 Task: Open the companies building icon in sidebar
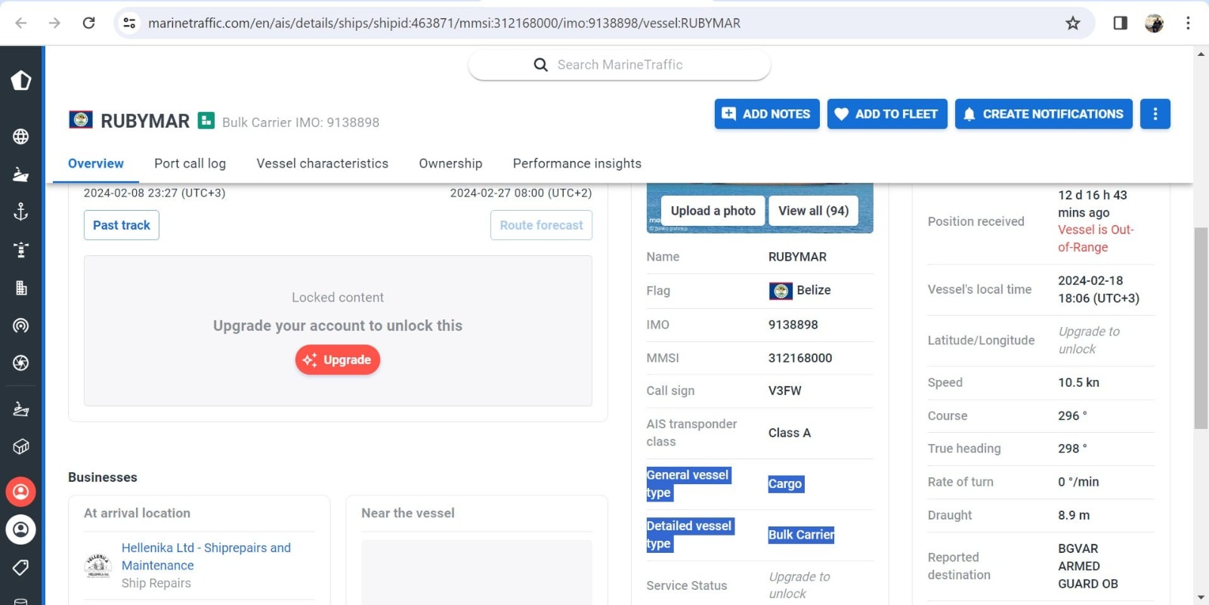tap(21, 288)
